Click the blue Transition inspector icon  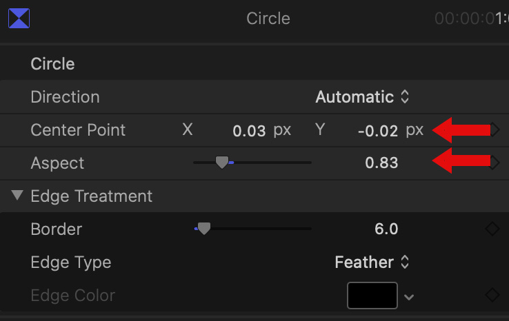19,17
